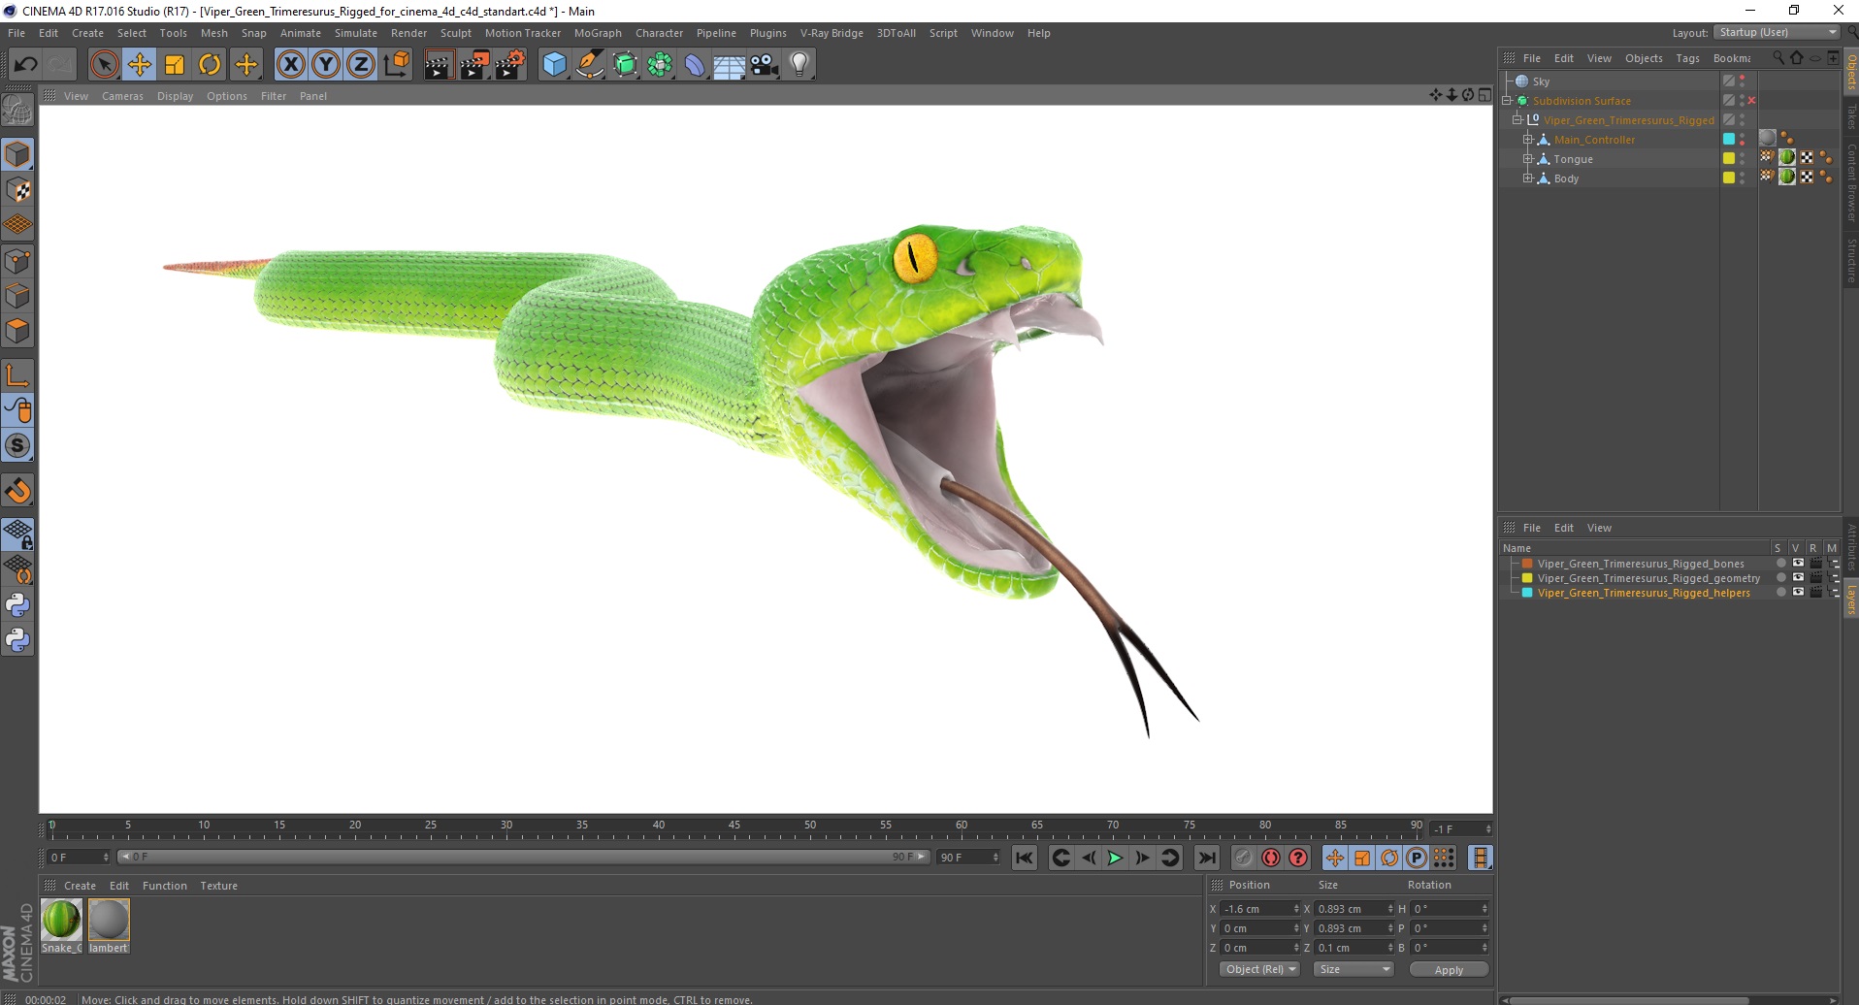Activate the Rotate tool in top toolbar
Viewport: 1859px width, 1005px height.
click(x=210, y=65)
